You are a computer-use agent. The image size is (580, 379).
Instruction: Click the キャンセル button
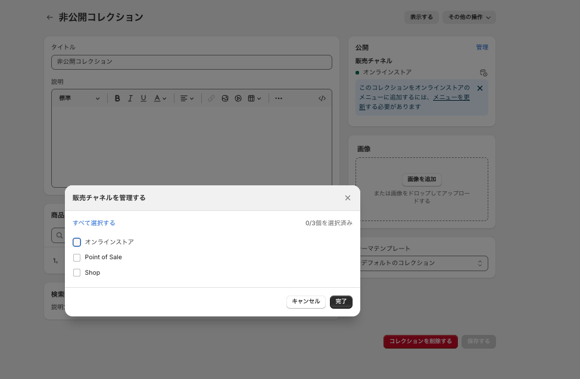(x=306, y=302)
